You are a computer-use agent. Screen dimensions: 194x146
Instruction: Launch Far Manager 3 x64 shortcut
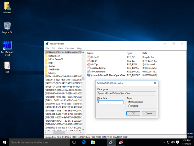tap(7, 48)
